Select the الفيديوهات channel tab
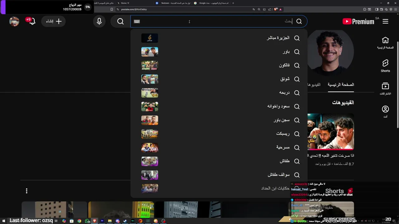399x224 pixels. pos(314,85)
